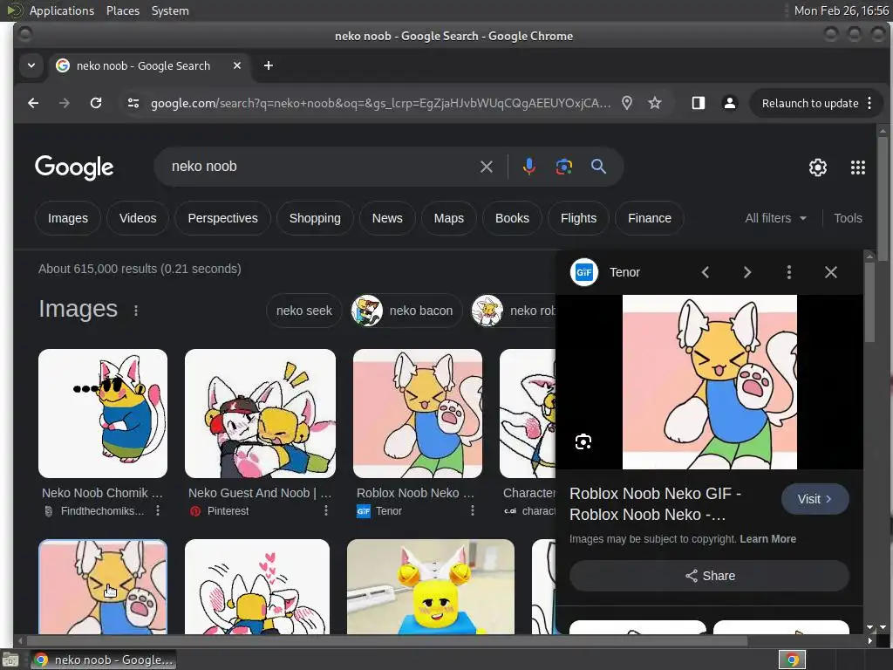Viewport: 893px width, 670px height.
Task: Select the Images filter chip
Action: (68, 218)
